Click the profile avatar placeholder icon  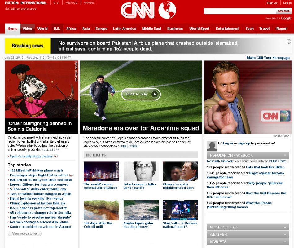[x=213, y=146]
